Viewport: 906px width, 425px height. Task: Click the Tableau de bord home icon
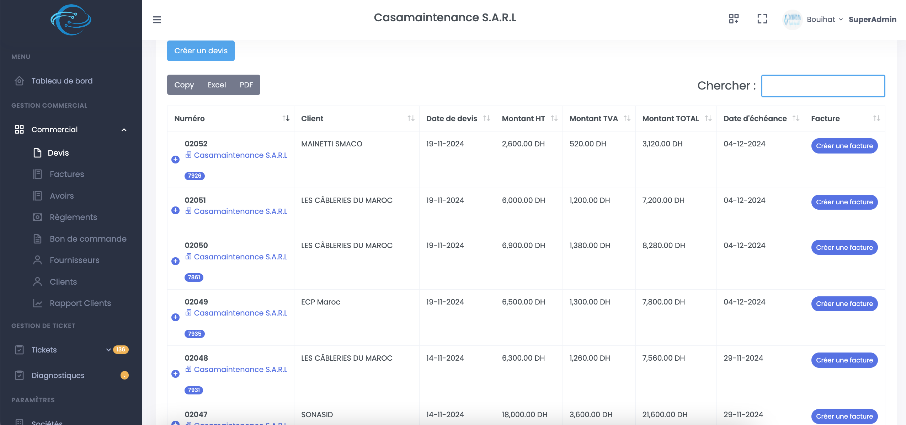pyautogui.click(x=20, y=81)
